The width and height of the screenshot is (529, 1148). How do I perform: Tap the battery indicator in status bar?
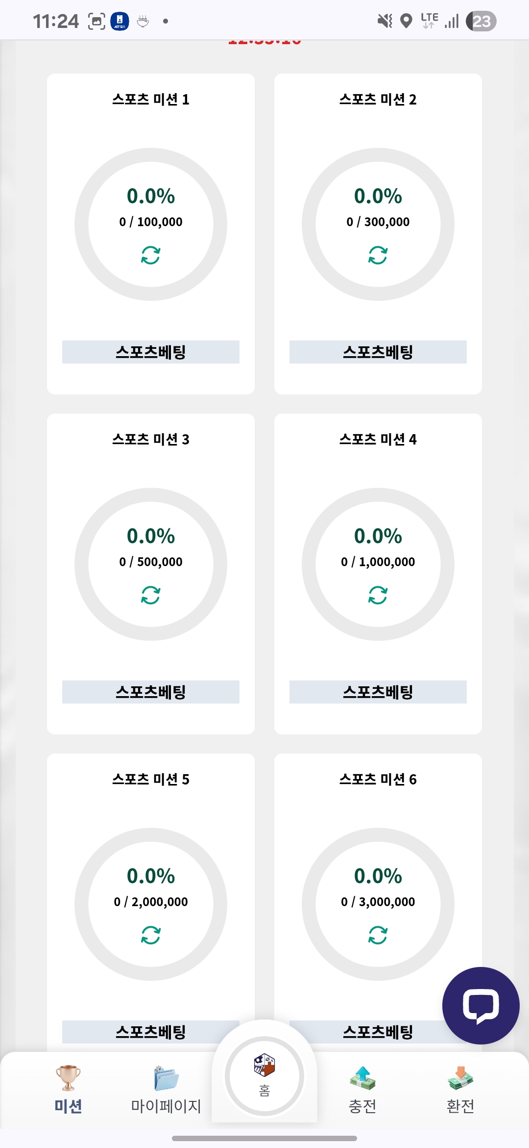(x=481, y=21)
